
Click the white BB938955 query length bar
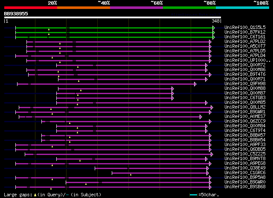(113, 17)
